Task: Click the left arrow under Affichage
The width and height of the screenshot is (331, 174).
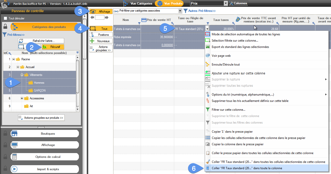Action: pyautogui.click(x=92, y=17)
